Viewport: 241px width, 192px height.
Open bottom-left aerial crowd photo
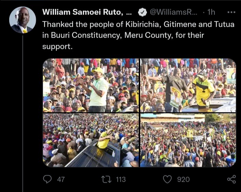point(91,140)
